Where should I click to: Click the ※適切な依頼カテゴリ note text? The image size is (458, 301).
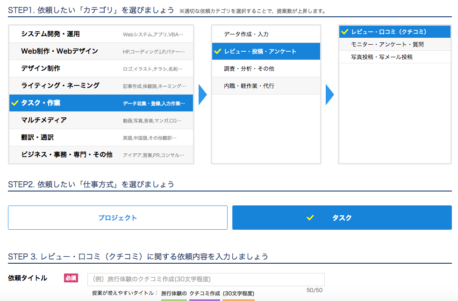252,11
